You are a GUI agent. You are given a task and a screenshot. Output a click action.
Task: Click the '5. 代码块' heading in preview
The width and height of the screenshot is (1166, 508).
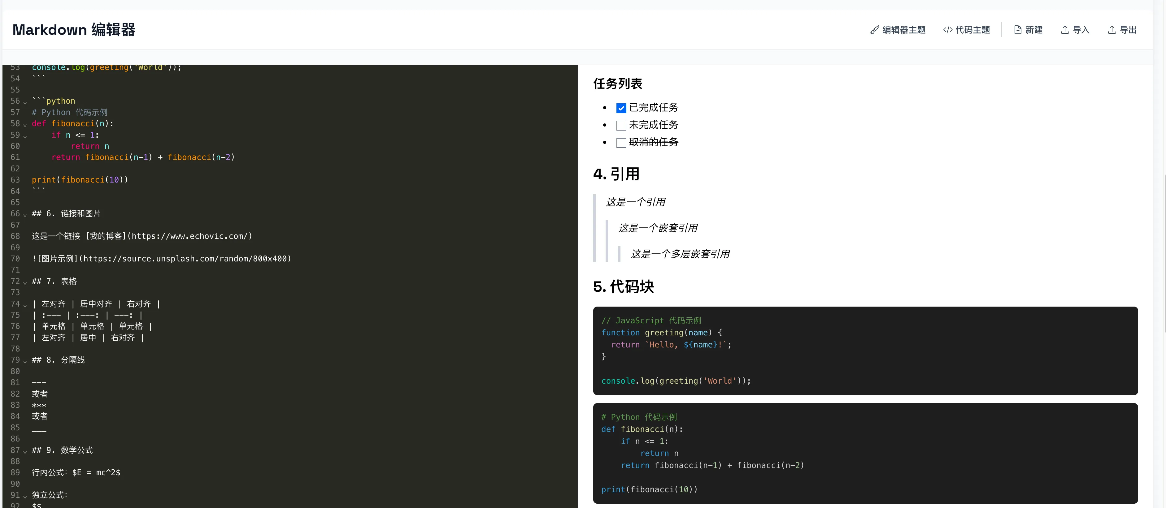623,287
